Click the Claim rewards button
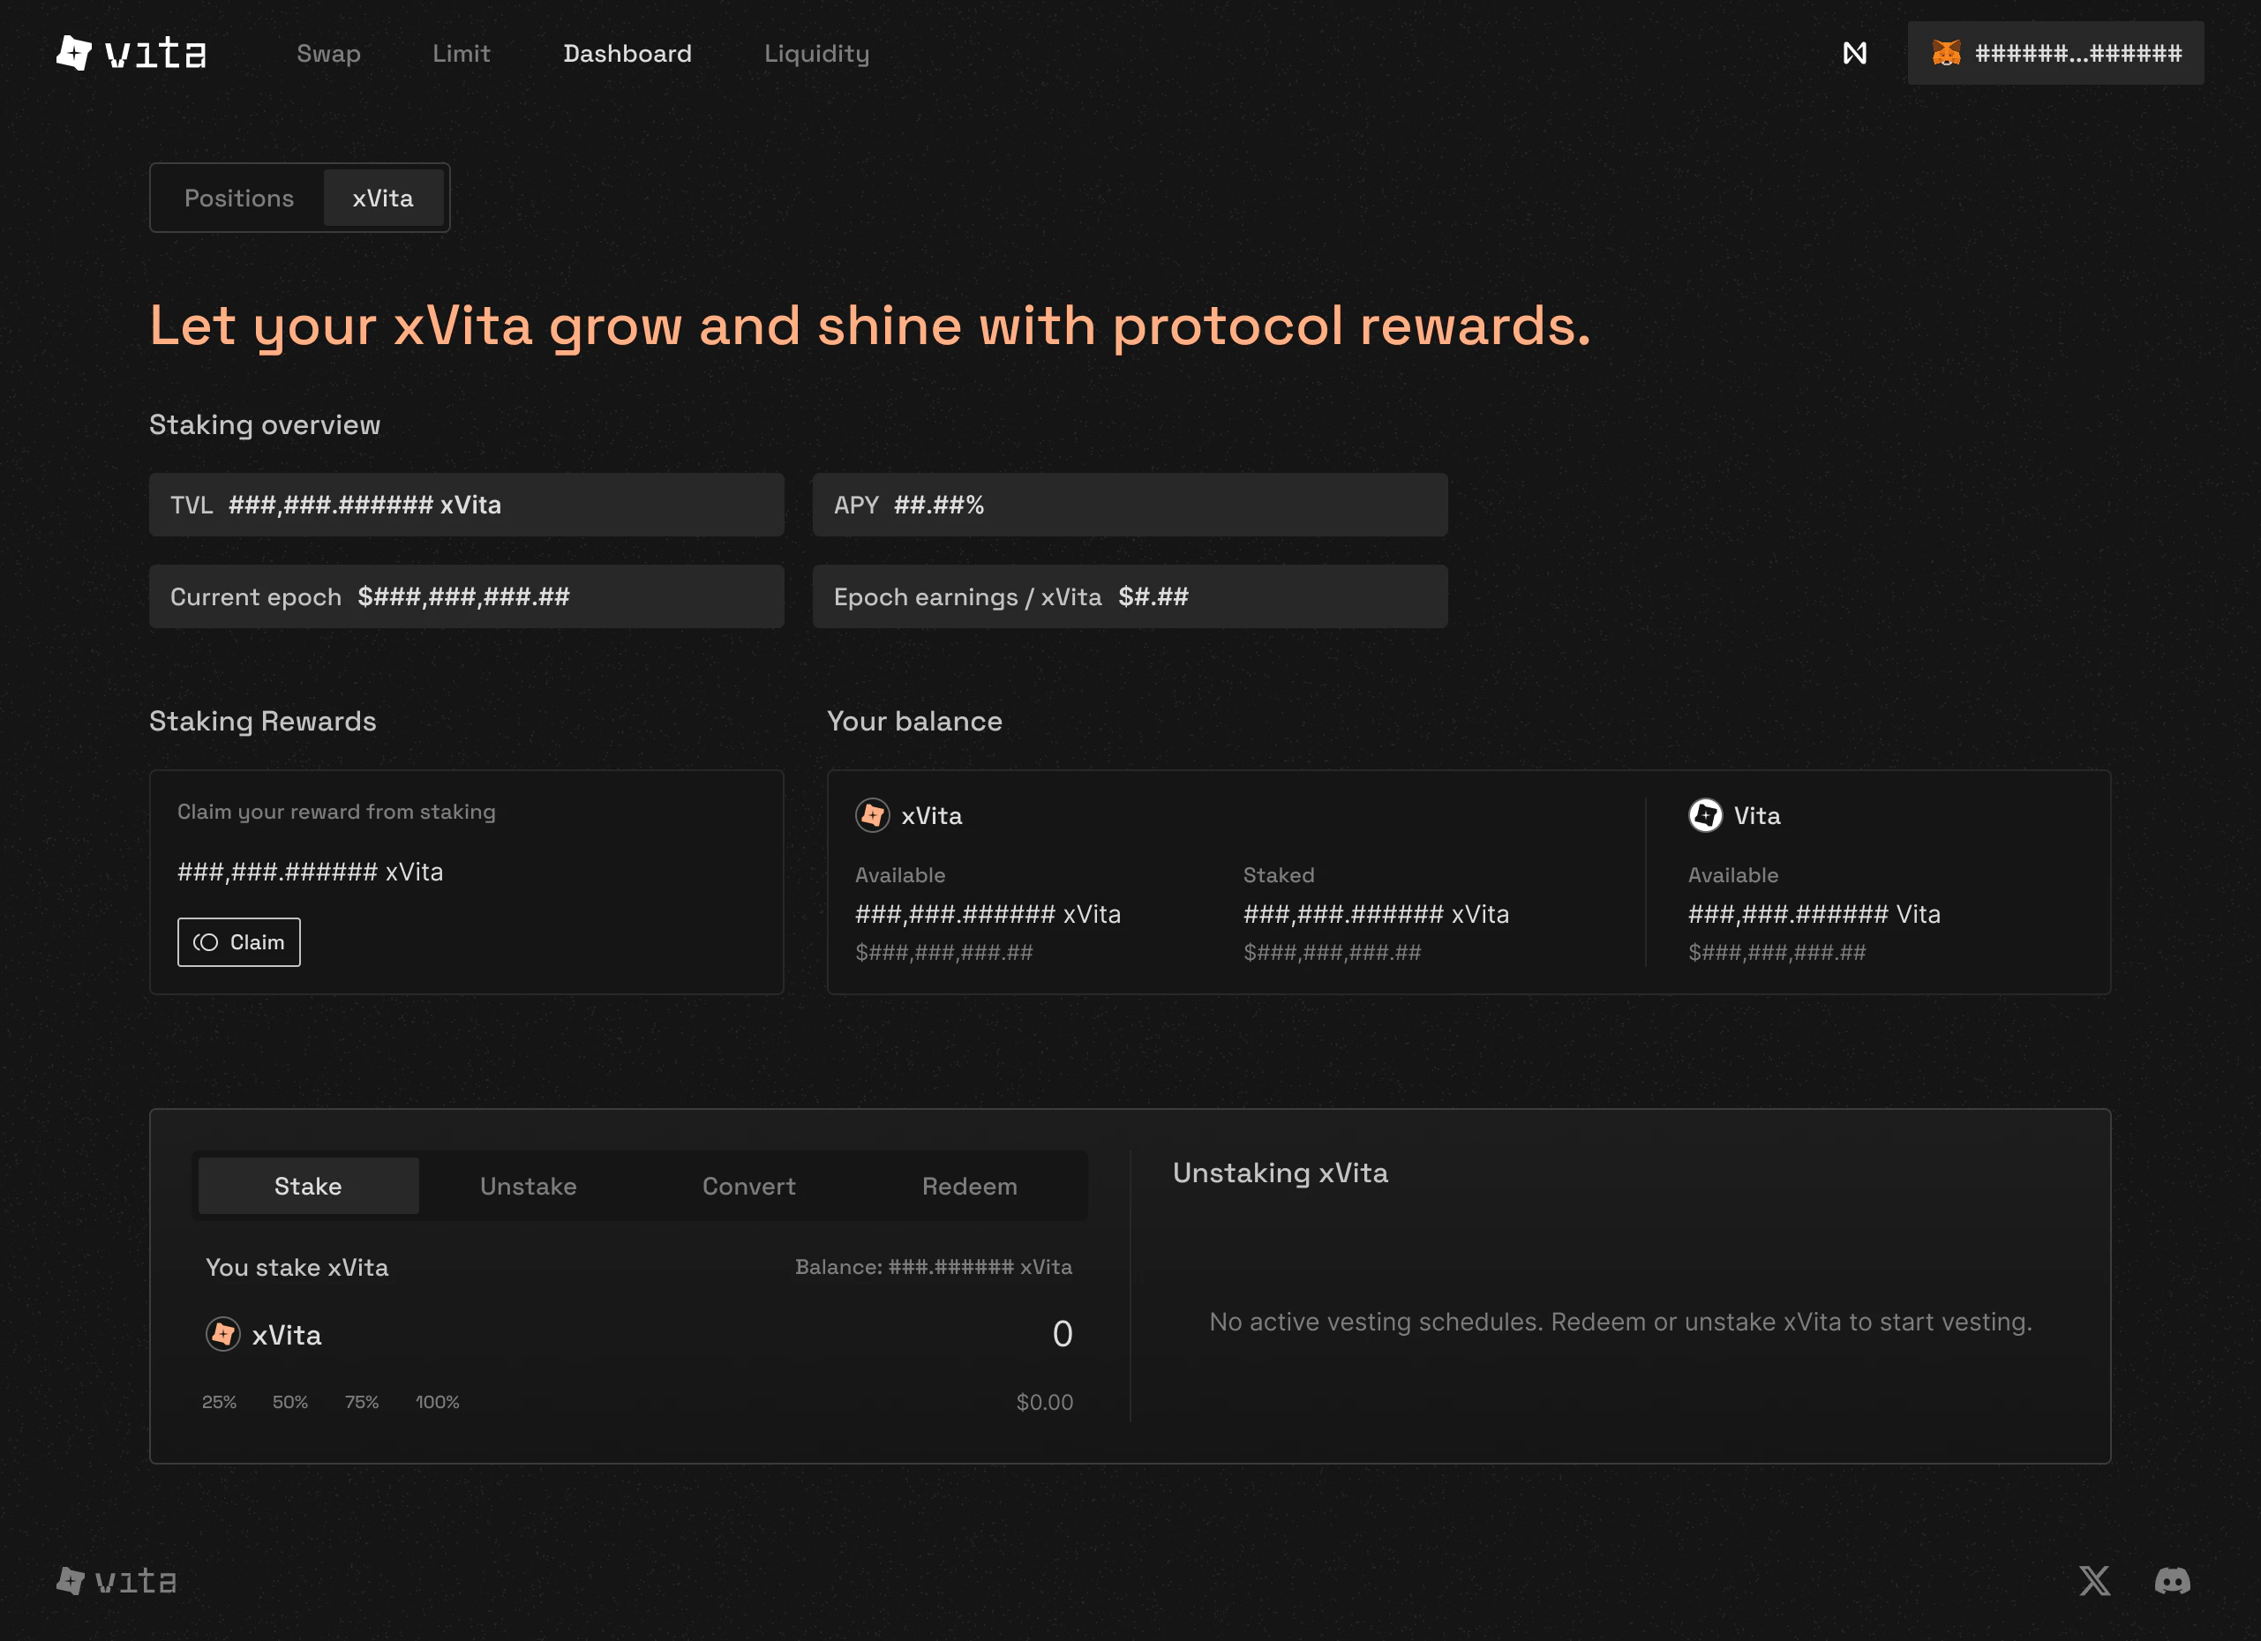 click(238, 941)
